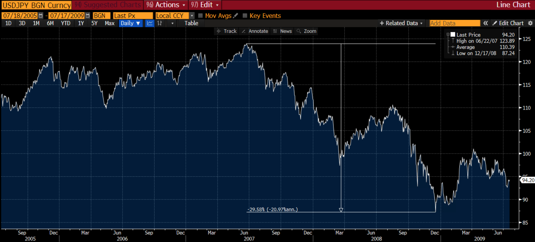The height and width of the screenshot is (242, 535).
Task: Expand the Related Data dropdown
Action: tap(401, 23)
